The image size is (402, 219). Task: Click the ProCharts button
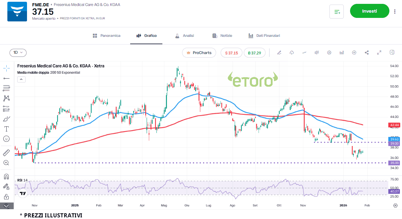(x=199, y=53)
